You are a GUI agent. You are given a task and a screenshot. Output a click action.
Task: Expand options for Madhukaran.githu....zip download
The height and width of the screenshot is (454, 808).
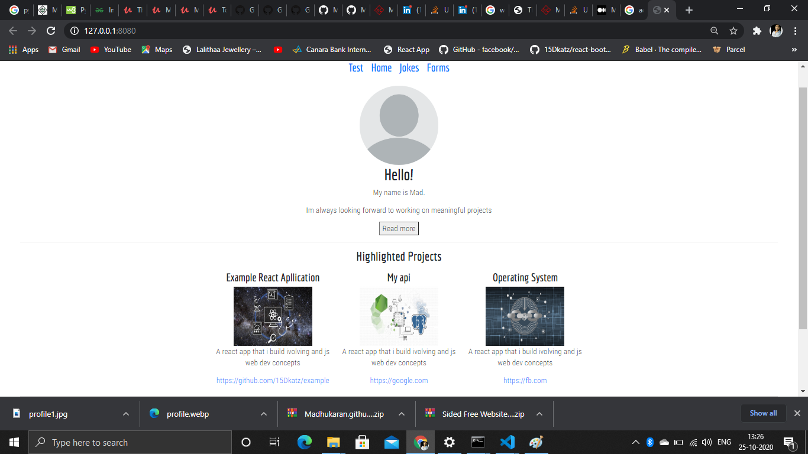coord(402,414)
